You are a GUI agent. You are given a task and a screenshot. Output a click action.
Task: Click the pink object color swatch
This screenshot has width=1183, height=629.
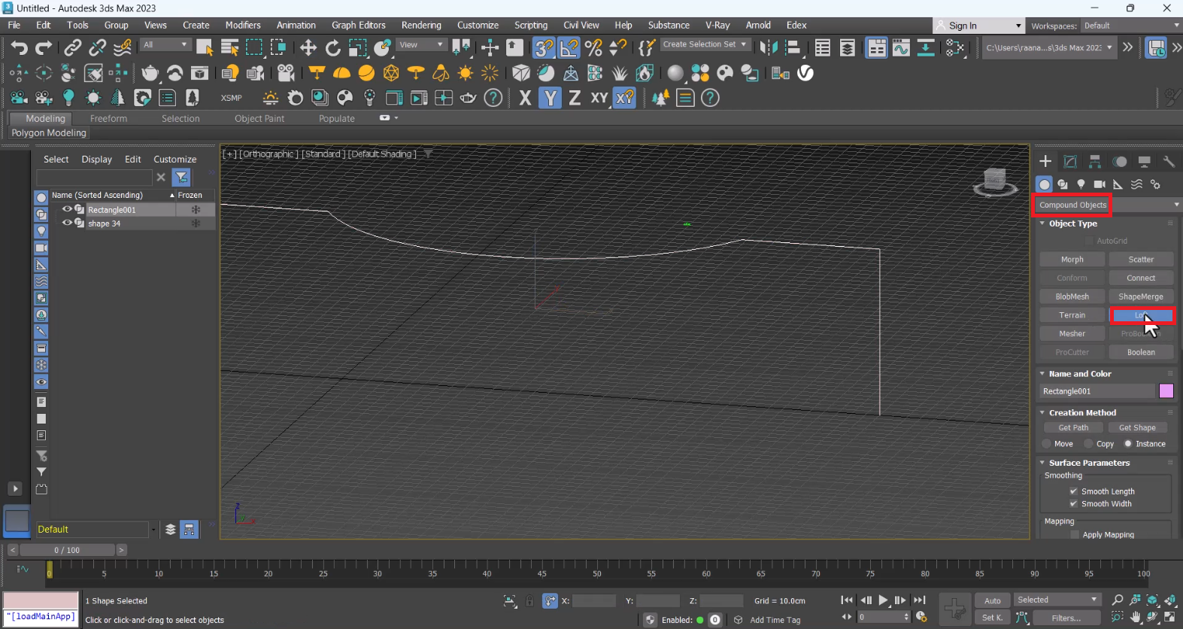click(1166, 391)
